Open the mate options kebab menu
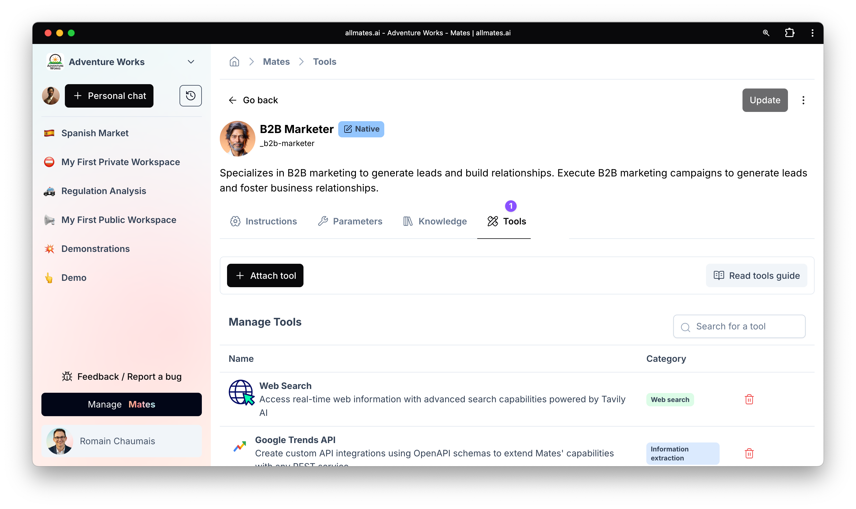Screen dimensions: 856x509 [803, 100]
